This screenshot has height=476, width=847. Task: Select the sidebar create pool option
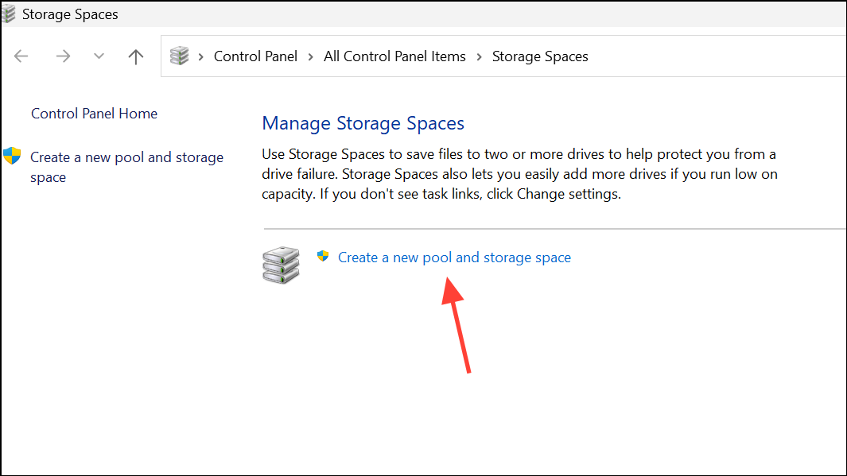tap(126, 167)
